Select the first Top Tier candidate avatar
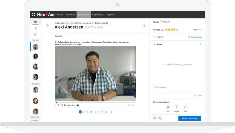The image size is (235, 133). pos(35,47)
